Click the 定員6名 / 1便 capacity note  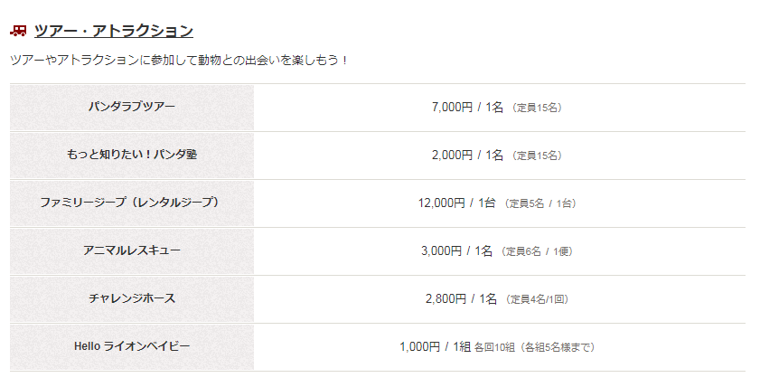tap(535, 251)
